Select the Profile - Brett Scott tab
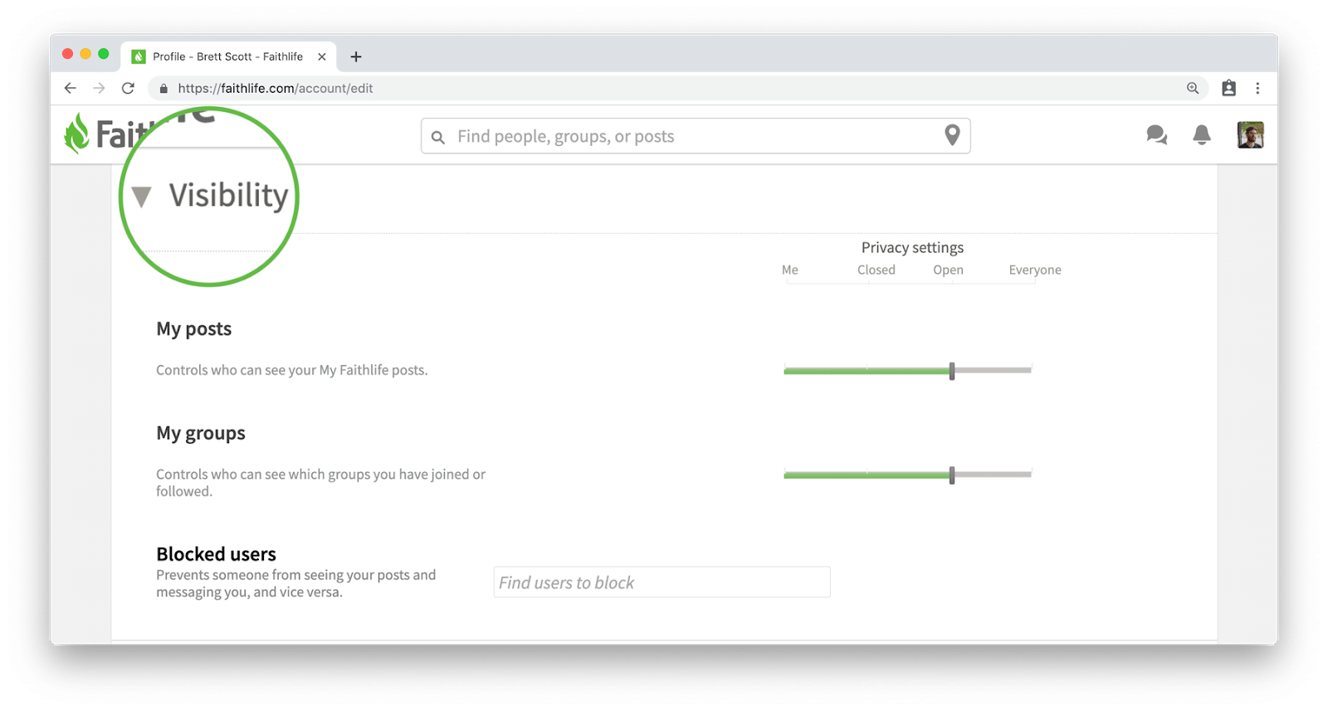1328x711 pixels. pos(228,56)
